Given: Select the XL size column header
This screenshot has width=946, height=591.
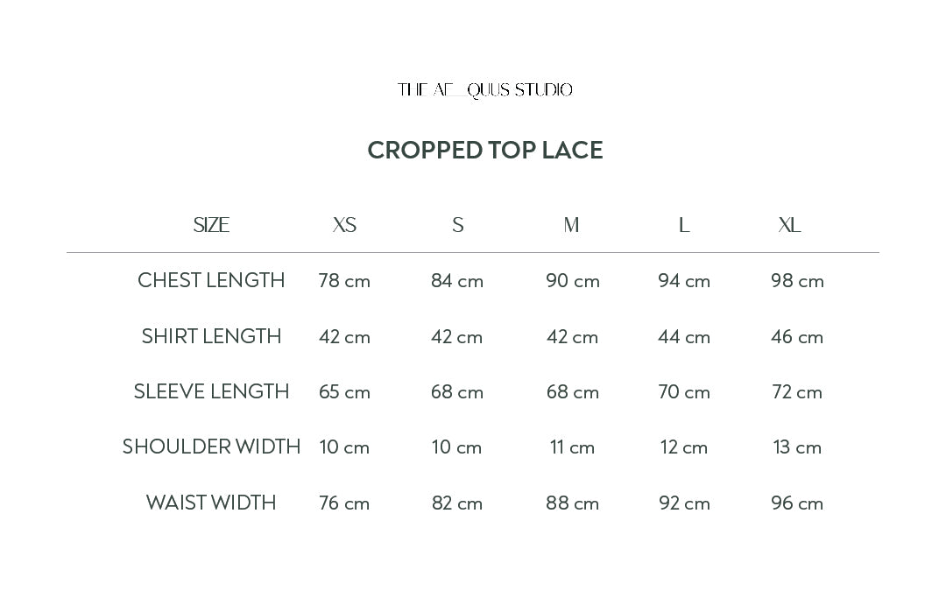Looking at the screenshot, I should tap(789, 226).
